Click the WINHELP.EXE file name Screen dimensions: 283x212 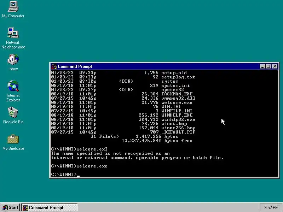(177, 115)
